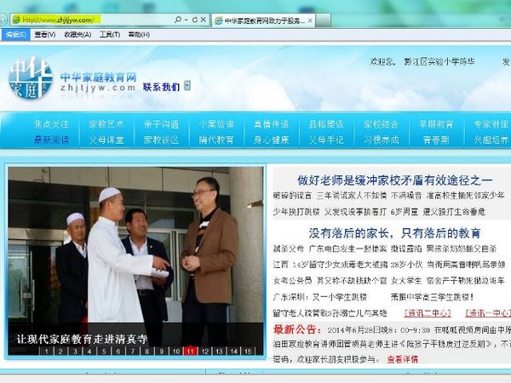This screenshot has width=511, height=383.
Task: Click the page icon left of the URL
Action: (15, 19)
